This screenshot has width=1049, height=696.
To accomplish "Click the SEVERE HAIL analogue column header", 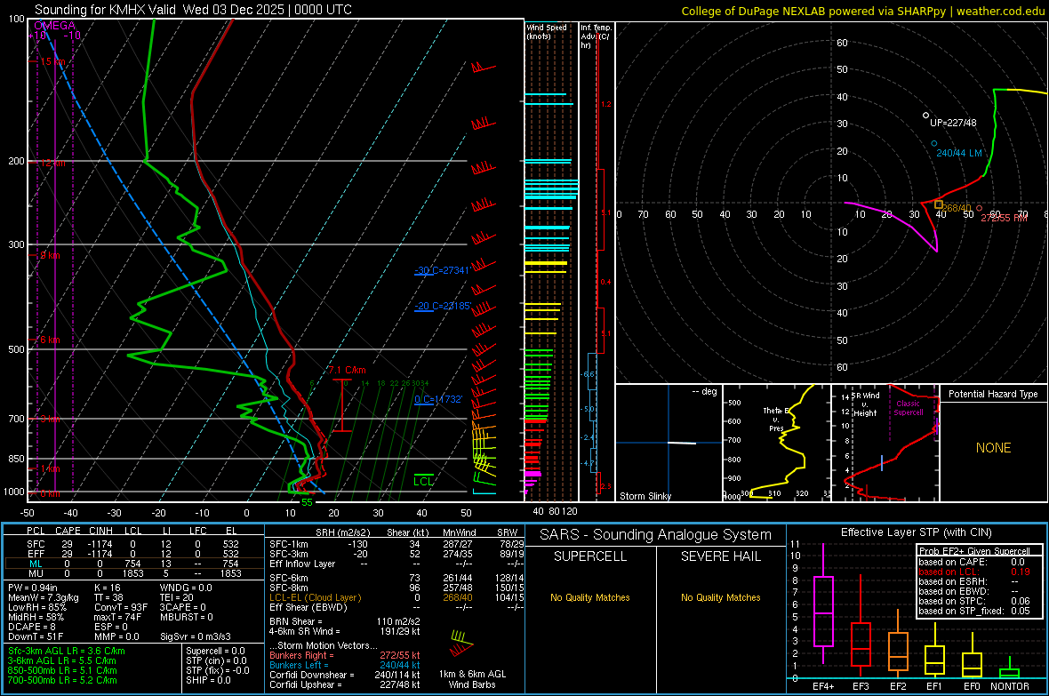I will coord(720,556).
